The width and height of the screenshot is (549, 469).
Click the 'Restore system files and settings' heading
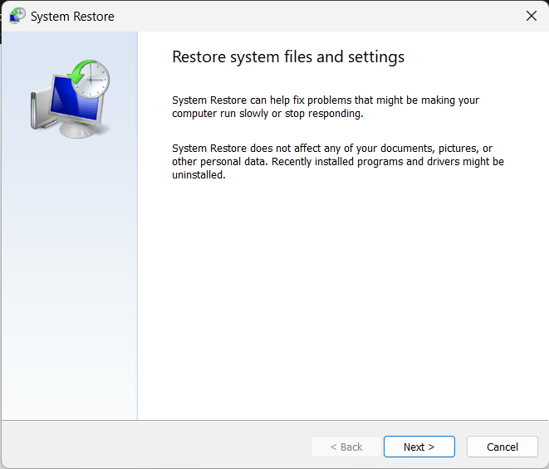pyautogui.click(x=288, y=56)
